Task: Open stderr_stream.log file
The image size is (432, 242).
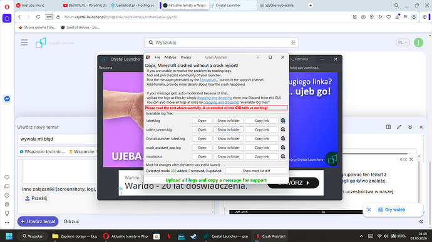Action: pos(202,129)
